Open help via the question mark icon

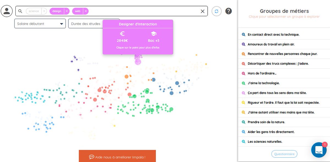(228, 11)
